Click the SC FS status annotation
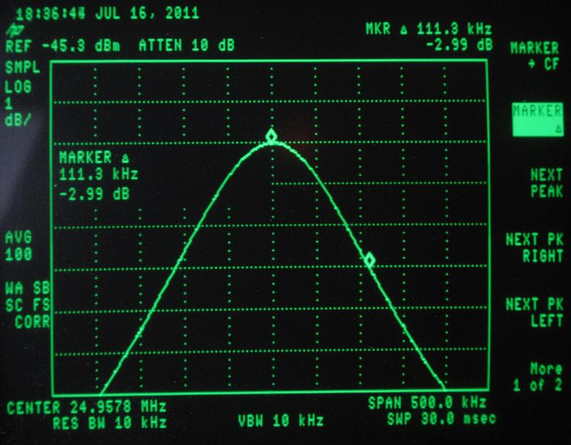Viewport: 571px width, 445px height. (x=27, y=305)
